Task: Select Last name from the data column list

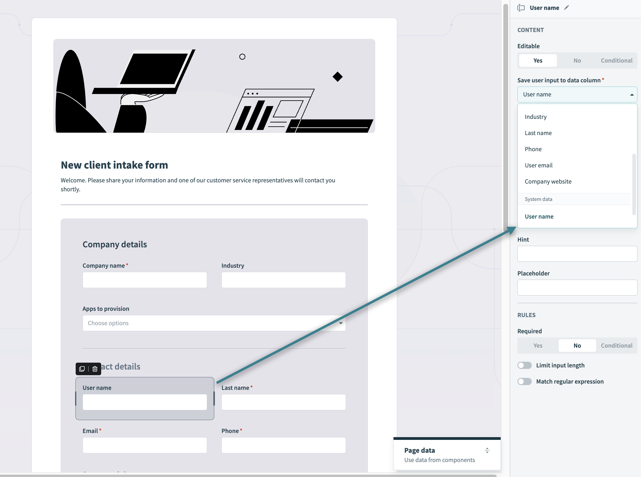Action: click(x=574, y=133)
